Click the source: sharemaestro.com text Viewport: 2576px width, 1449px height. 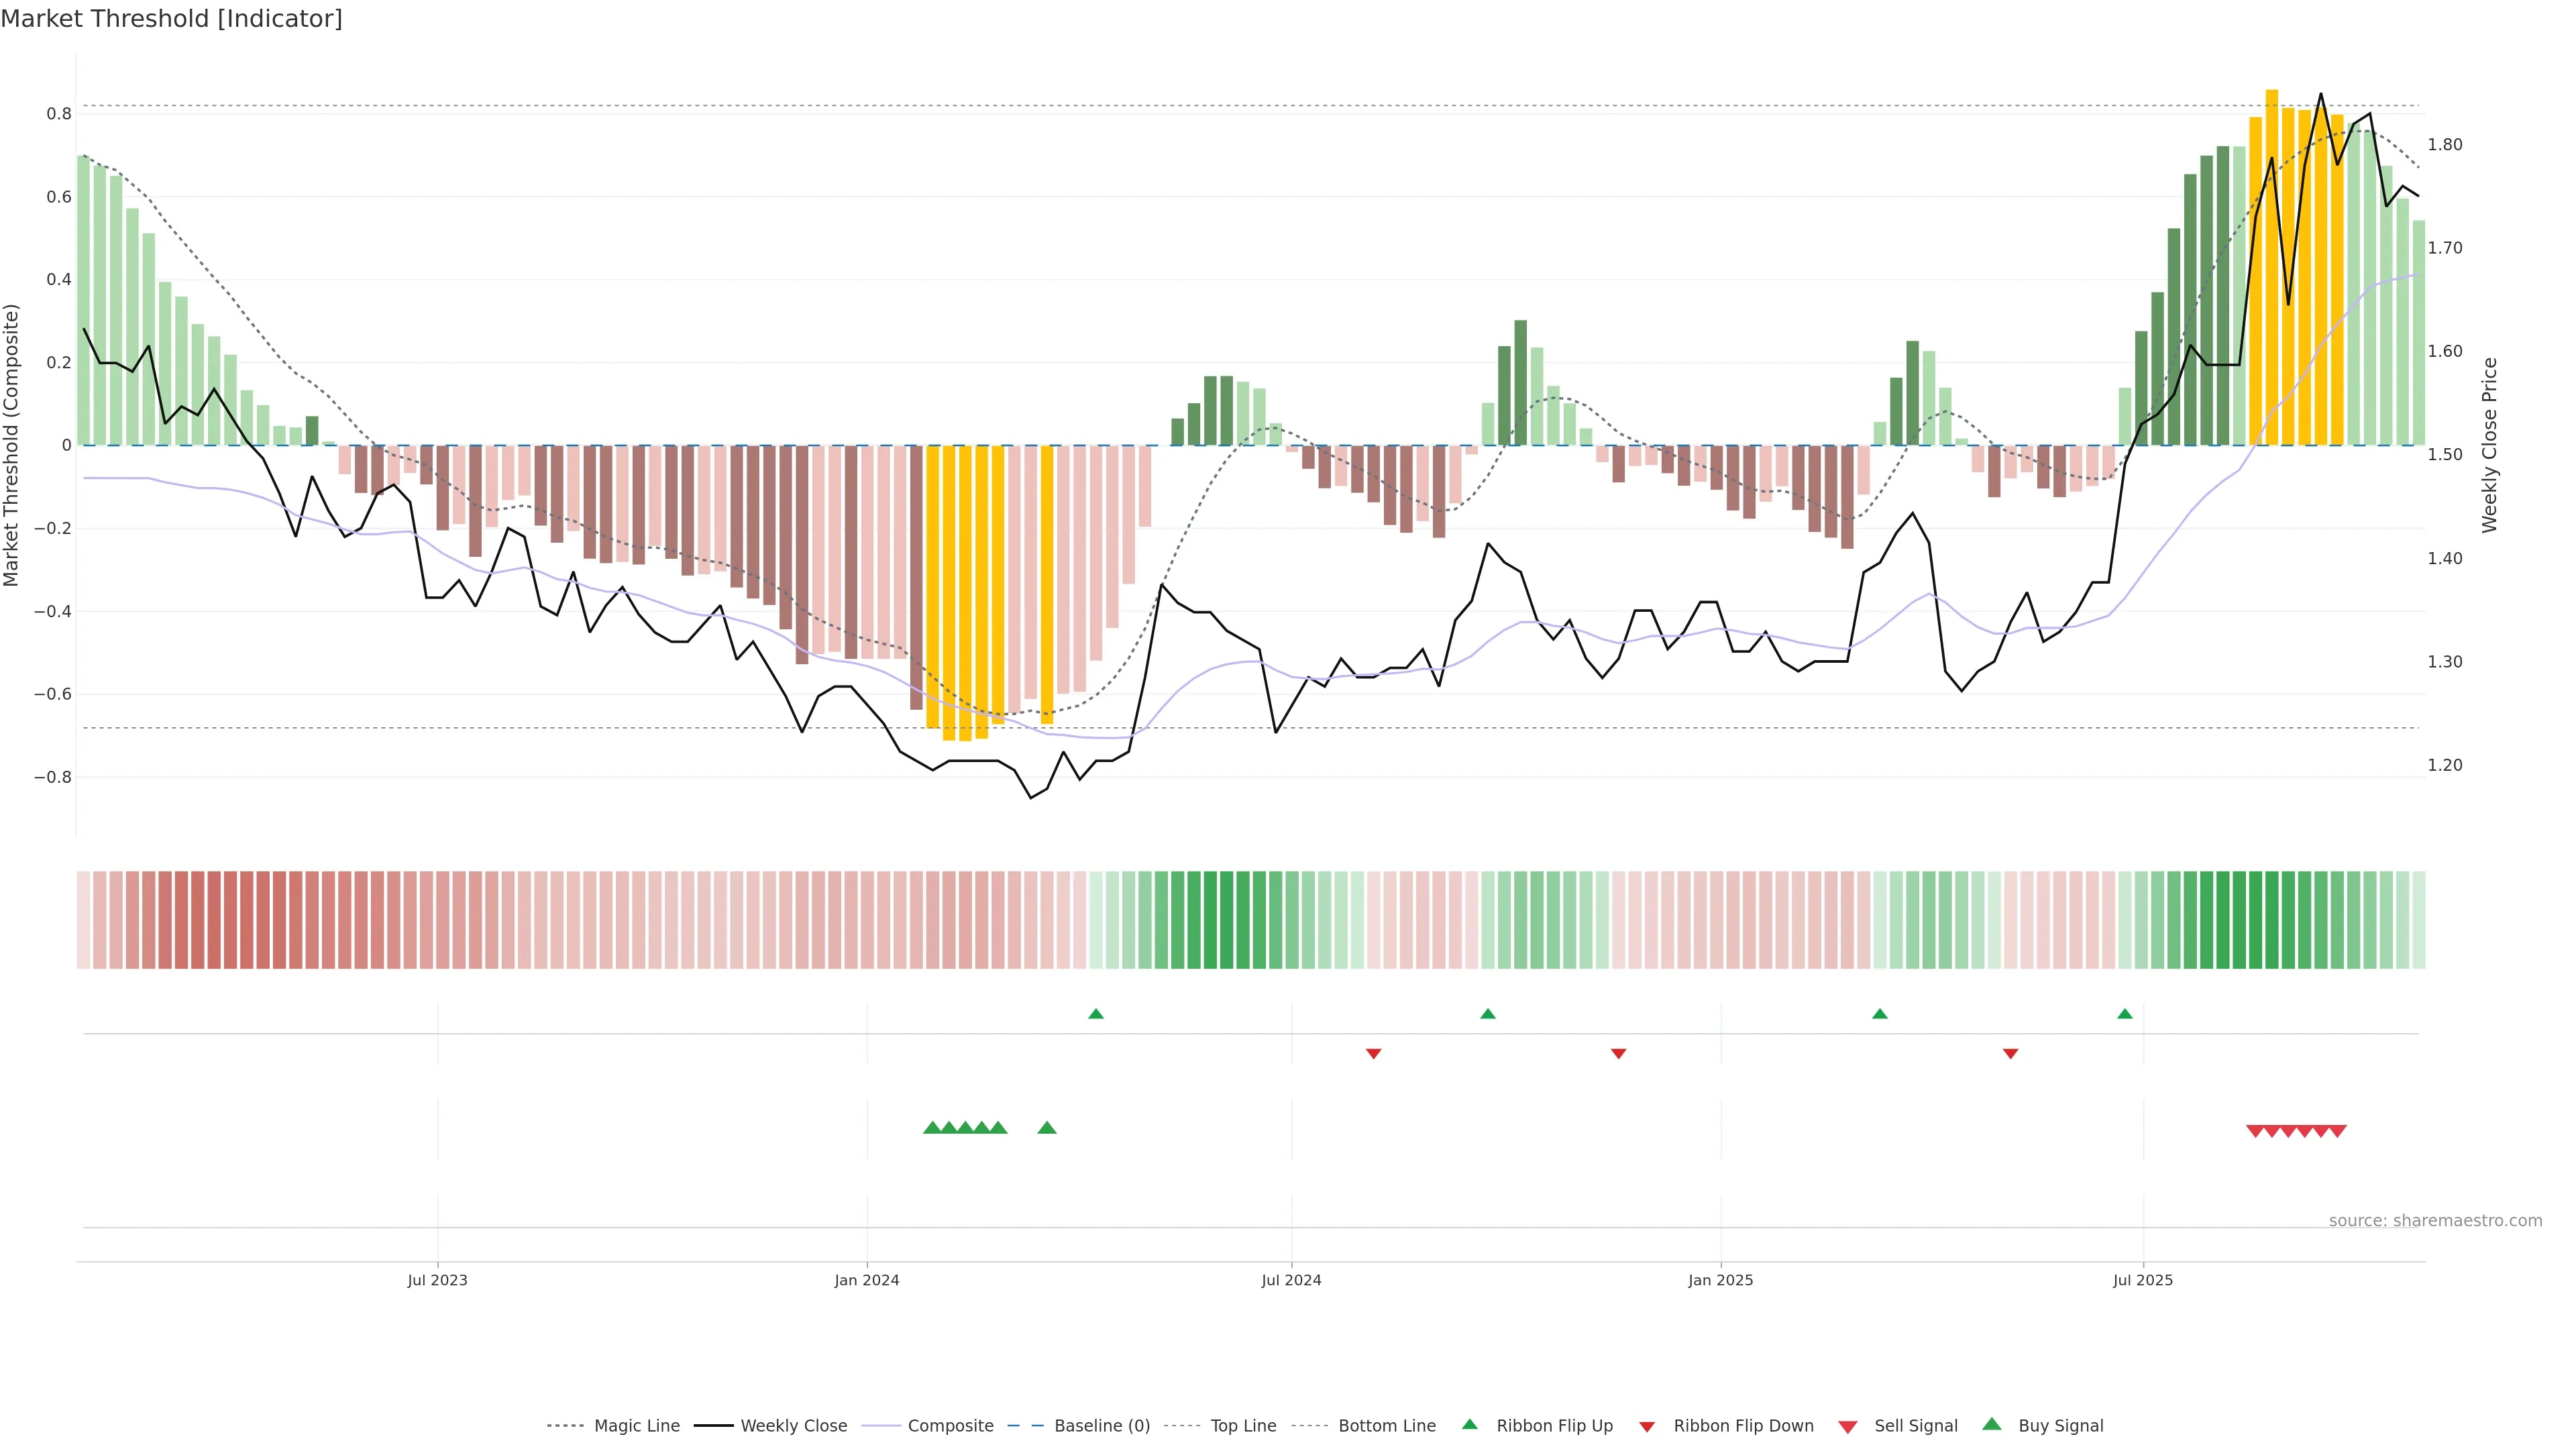tap(2435, 1221)
